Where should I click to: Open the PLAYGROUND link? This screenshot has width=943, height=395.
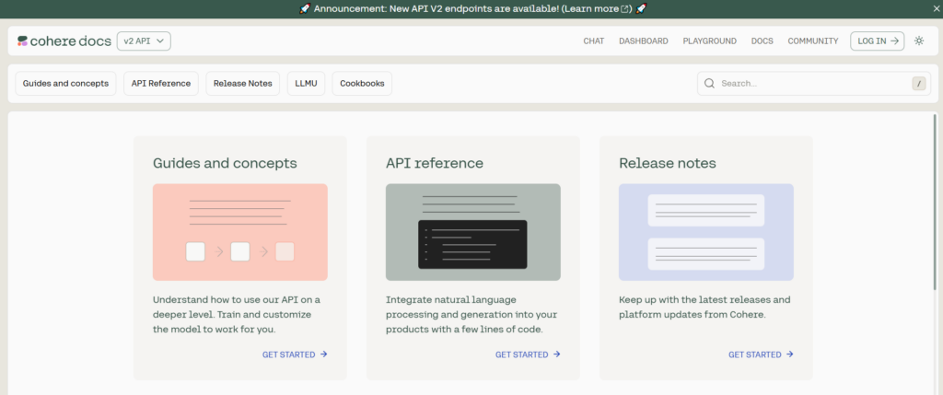click(710, 41)
